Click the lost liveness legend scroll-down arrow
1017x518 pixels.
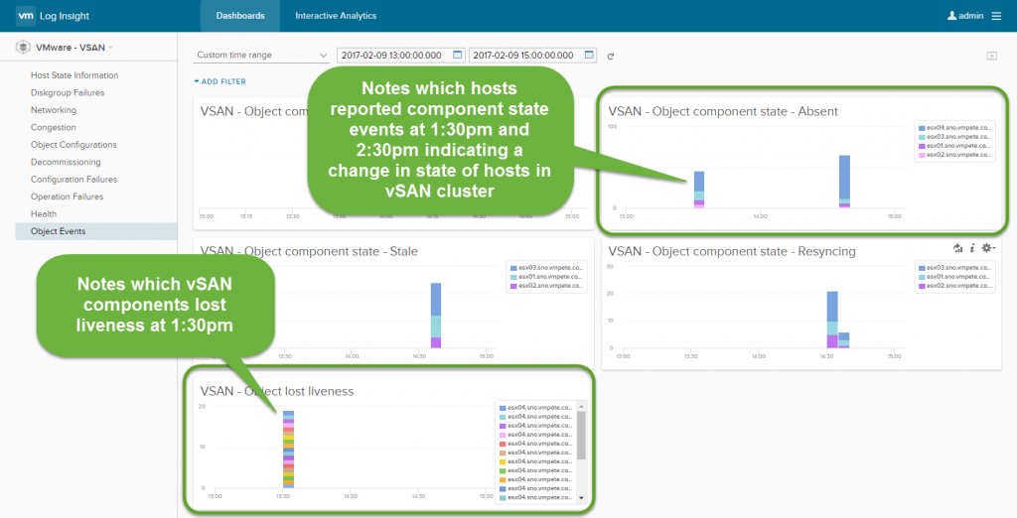[x=581, y=498]
